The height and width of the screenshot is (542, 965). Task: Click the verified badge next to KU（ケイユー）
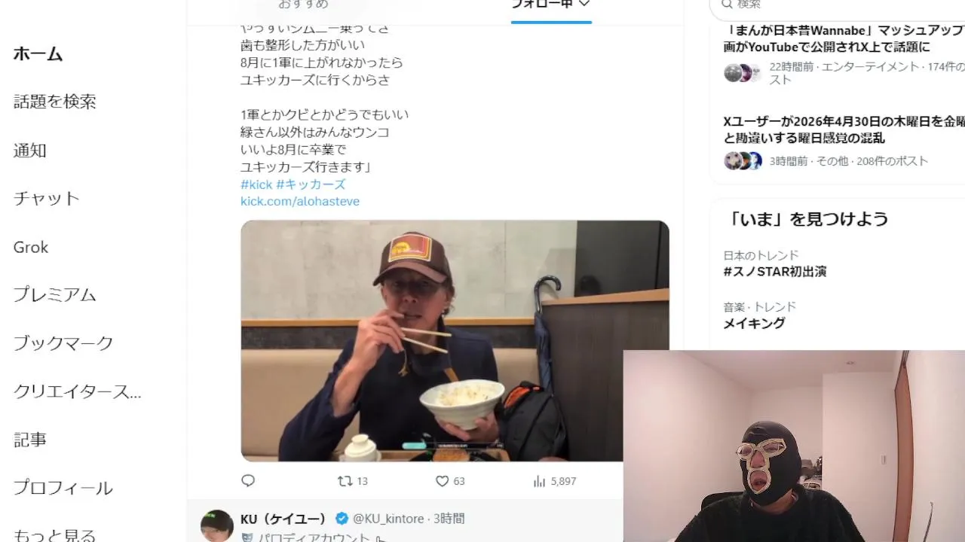tap(342, 519)
